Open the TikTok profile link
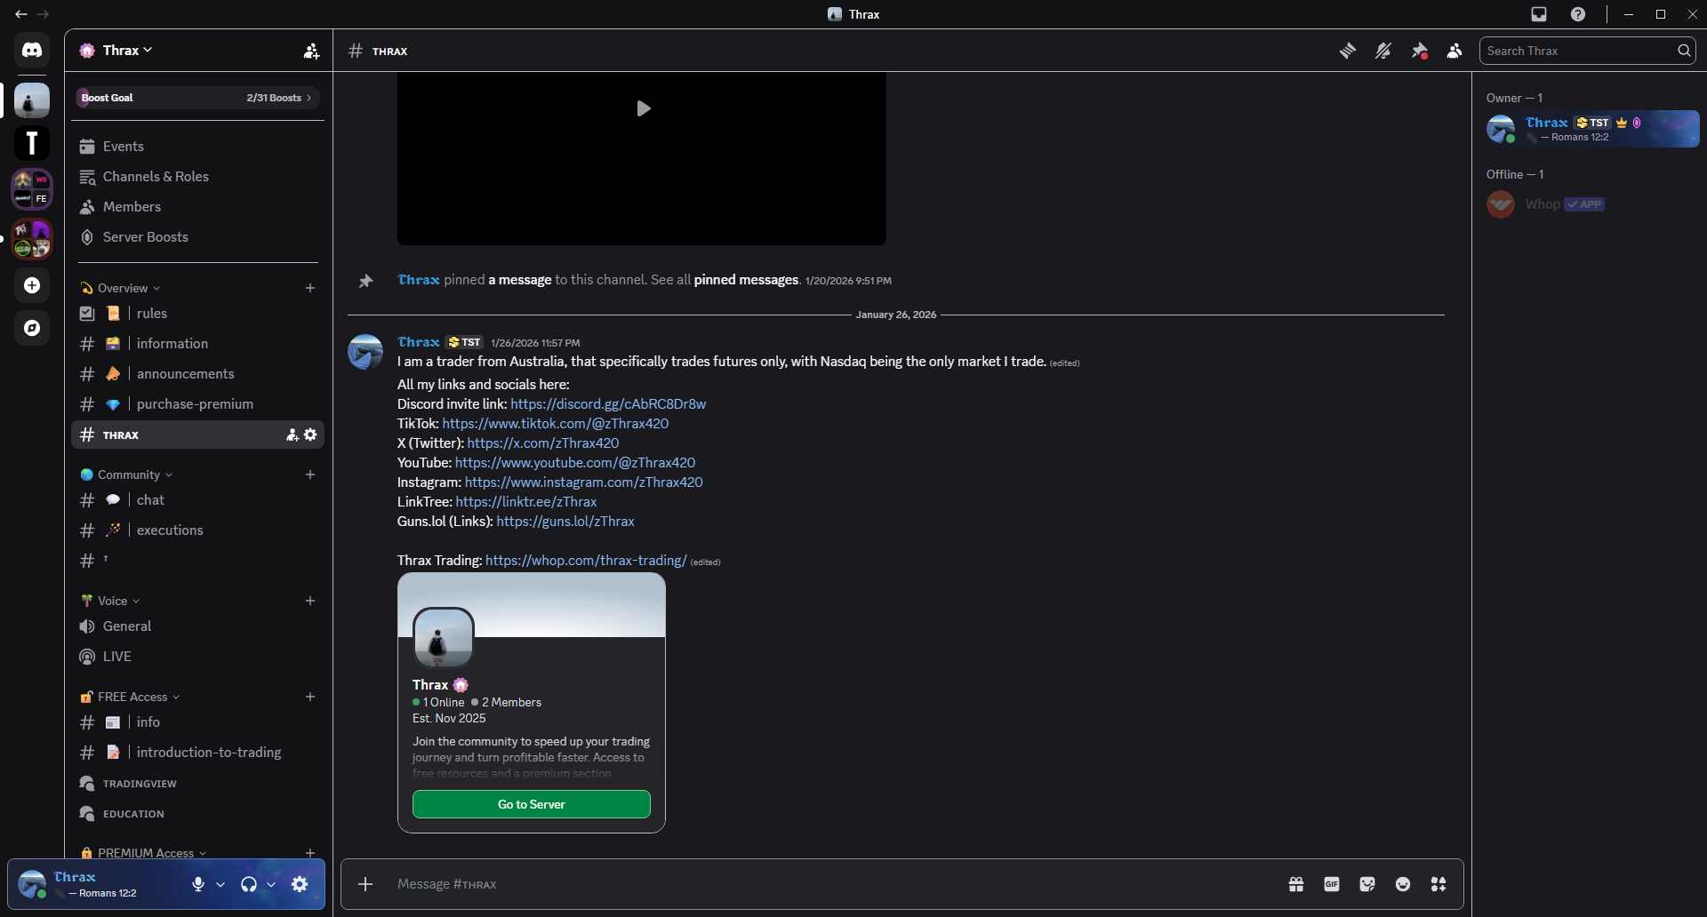The height and width of the screenshot is (917, 1707). 556,424
